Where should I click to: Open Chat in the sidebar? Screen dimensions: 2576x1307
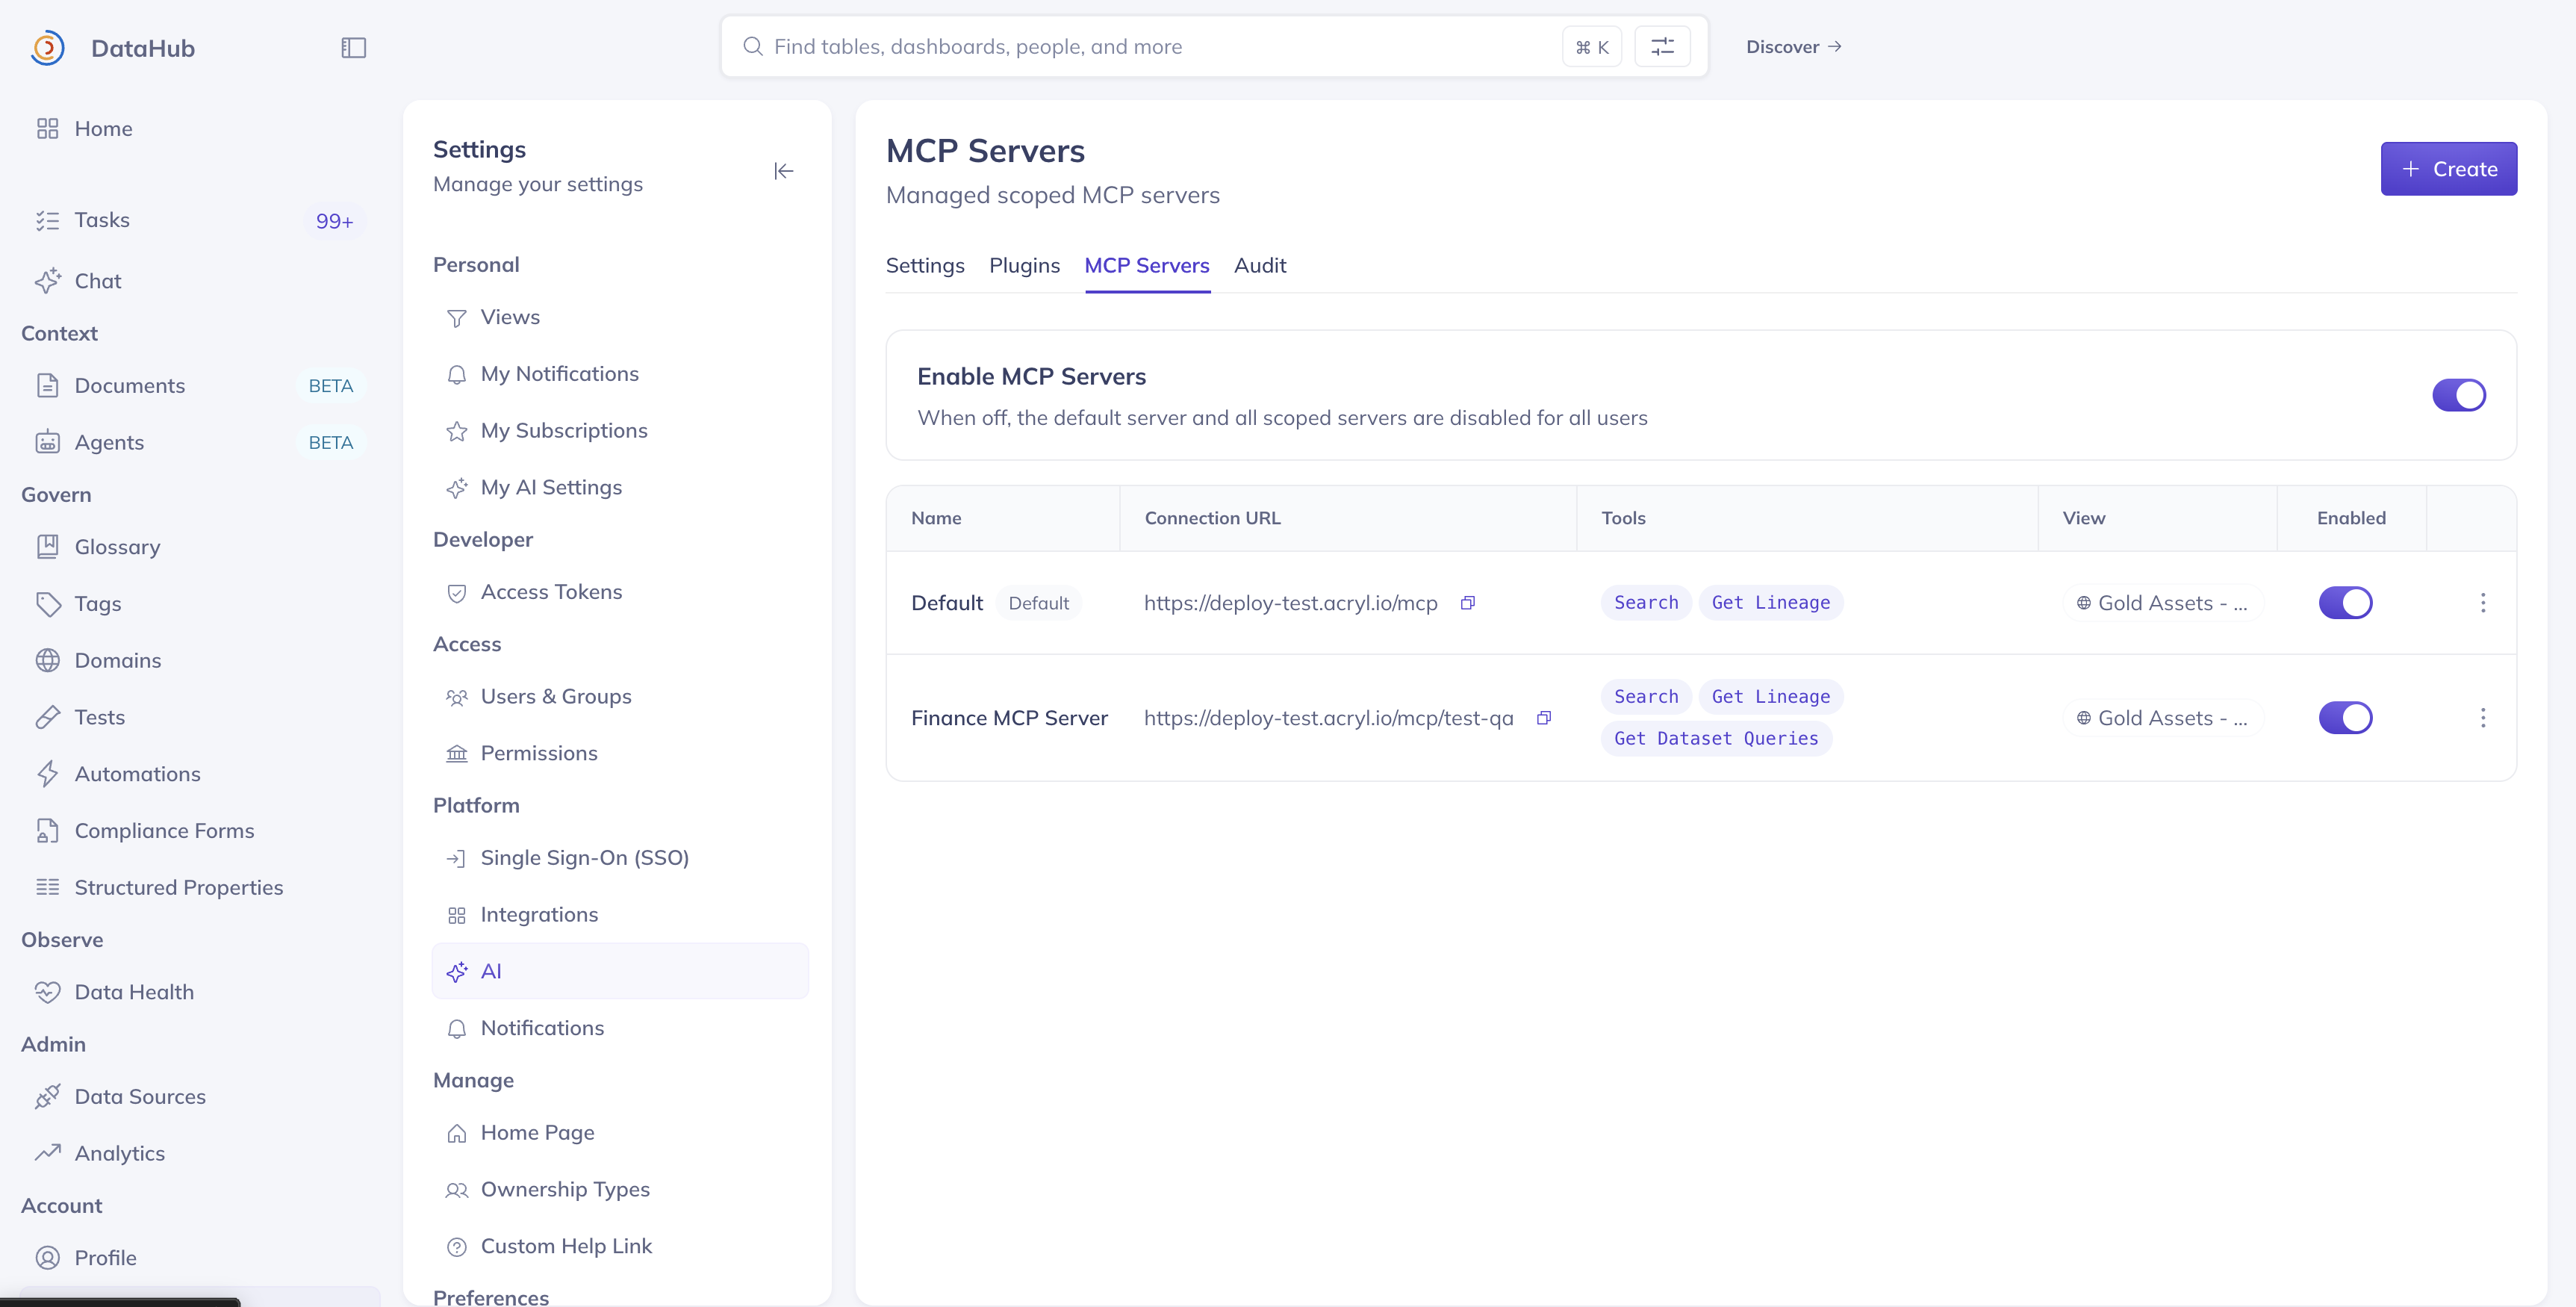click(x=200, y=281)
